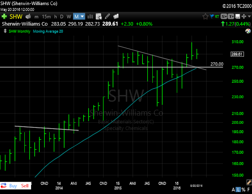
Task: Click the bold 289.61 last price
Action: coord(110,24)
